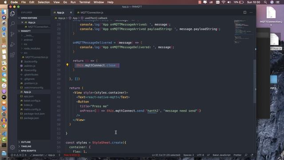This screenshot has width=284, height=160.
Task: Open Spotlight search in menu bar
Action: 265,2
